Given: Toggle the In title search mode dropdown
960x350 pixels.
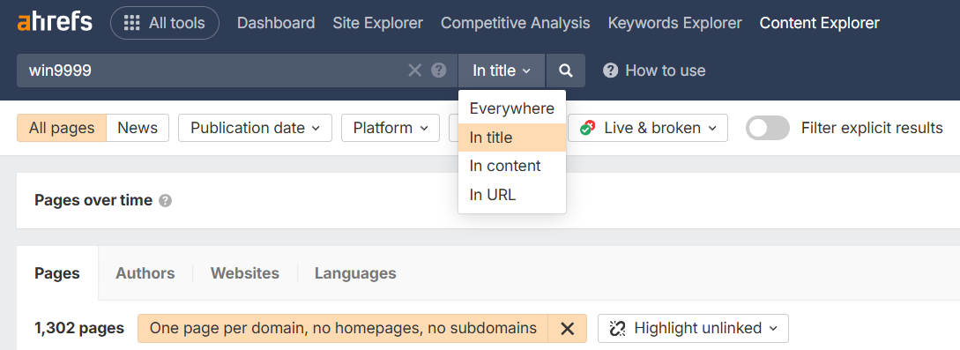Looking at the screenshot, I should (x=502, y=71).
